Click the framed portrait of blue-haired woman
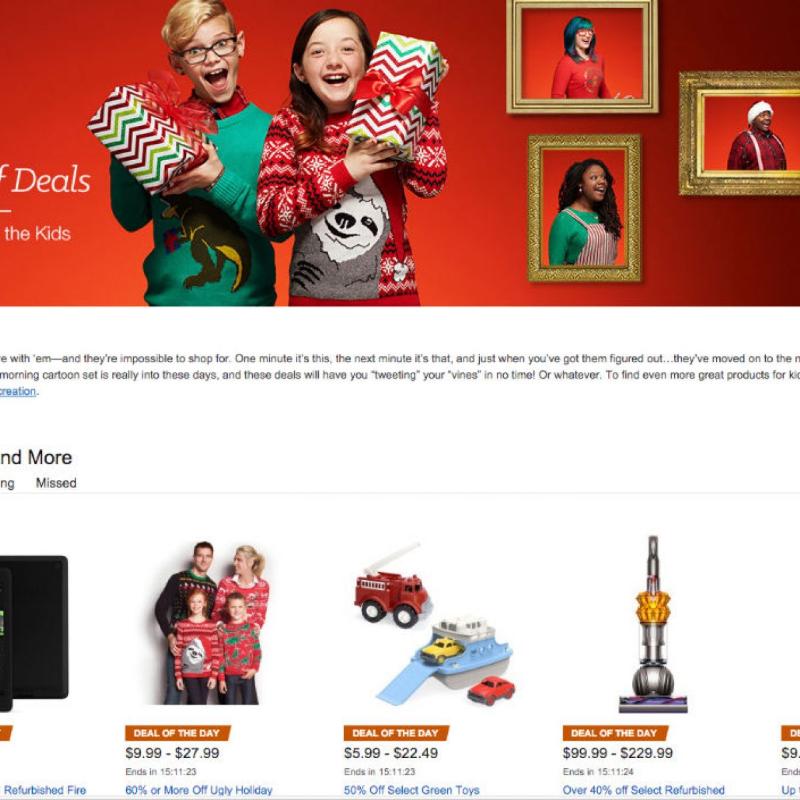This screenshot has height=800, width=800. click(582, 57)
